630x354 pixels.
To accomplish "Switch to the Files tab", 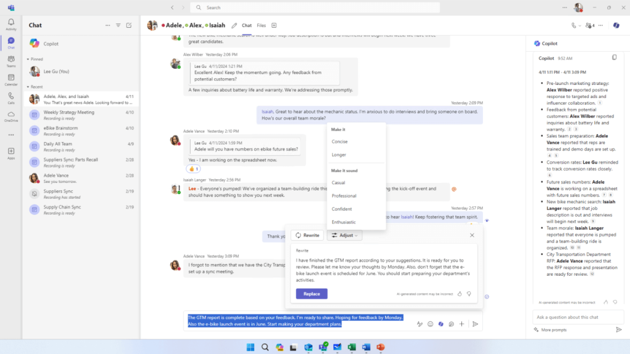I will point(261,25).
